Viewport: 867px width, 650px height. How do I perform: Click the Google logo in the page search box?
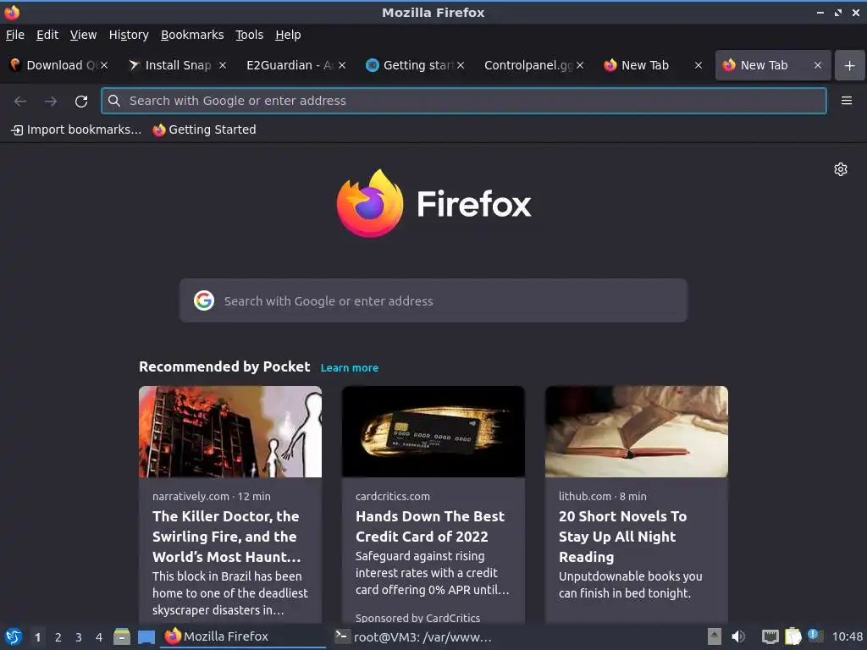(x=204, y=300)
